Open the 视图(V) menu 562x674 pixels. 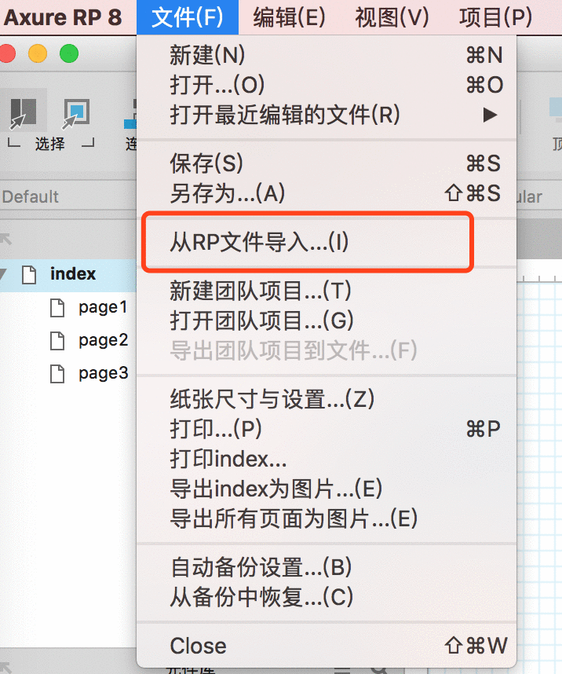point(392,17)
